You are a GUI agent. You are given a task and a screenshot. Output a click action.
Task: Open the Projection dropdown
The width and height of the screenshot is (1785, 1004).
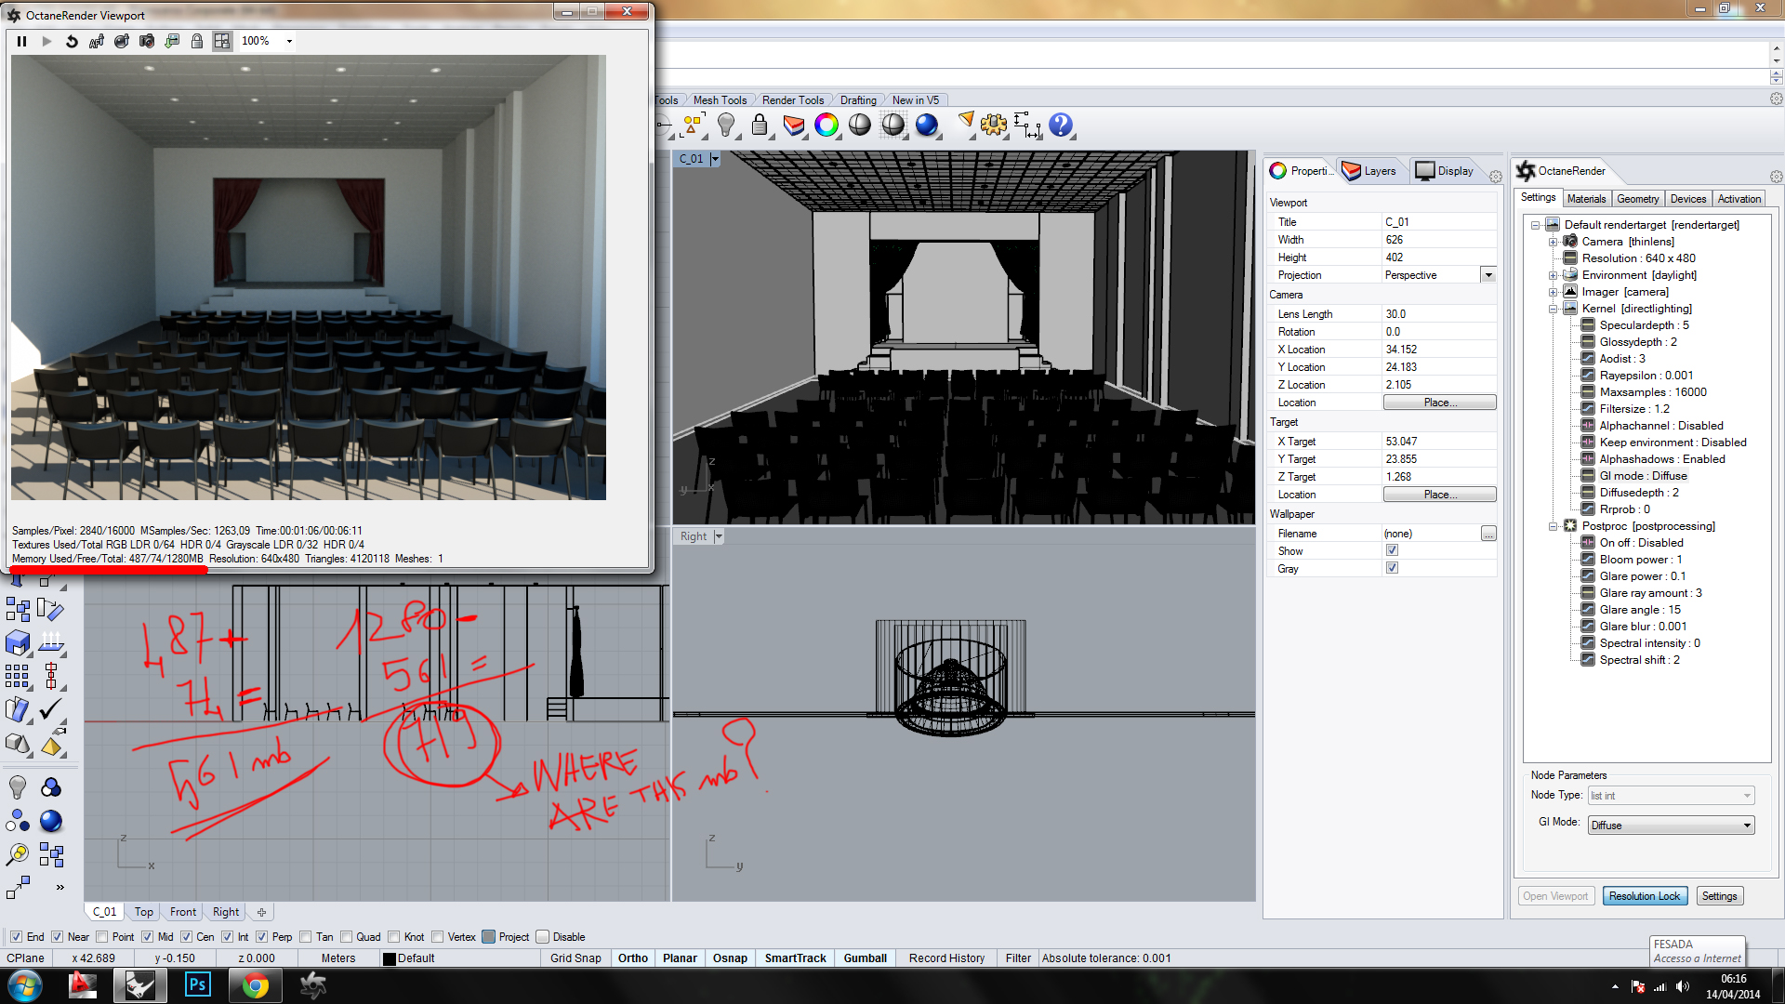point(1487,275)
